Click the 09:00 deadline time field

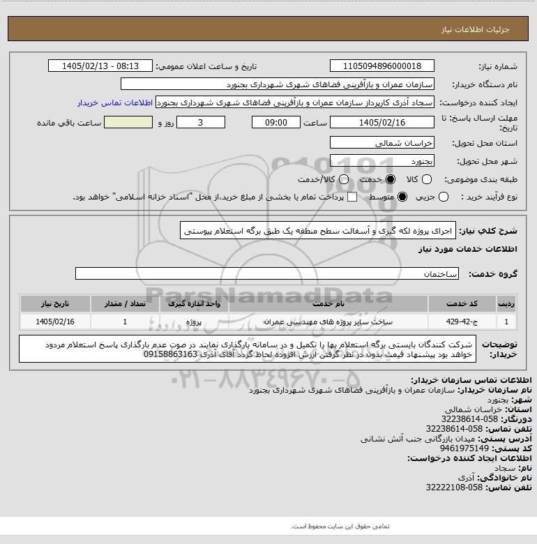(276, 123)
